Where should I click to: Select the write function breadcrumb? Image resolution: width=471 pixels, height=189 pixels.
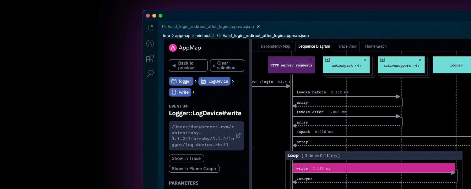(x=180, y=92)
